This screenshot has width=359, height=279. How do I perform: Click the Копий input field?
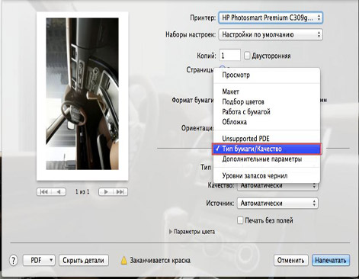[230, 56]
